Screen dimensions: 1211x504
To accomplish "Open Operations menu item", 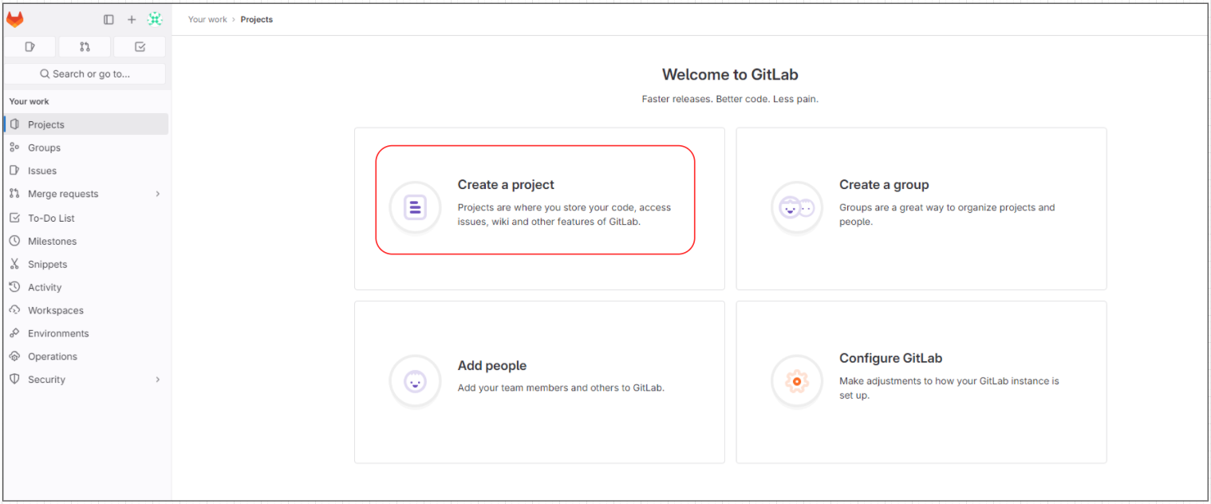I will [86, 356].
